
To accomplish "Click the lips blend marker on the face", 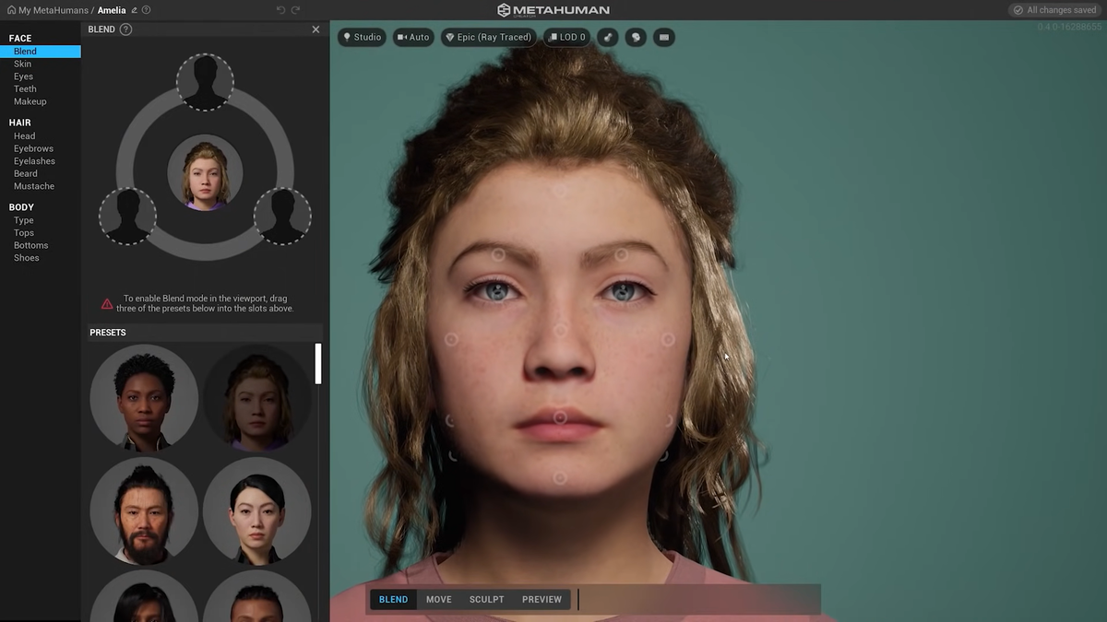I will (559, 417).
